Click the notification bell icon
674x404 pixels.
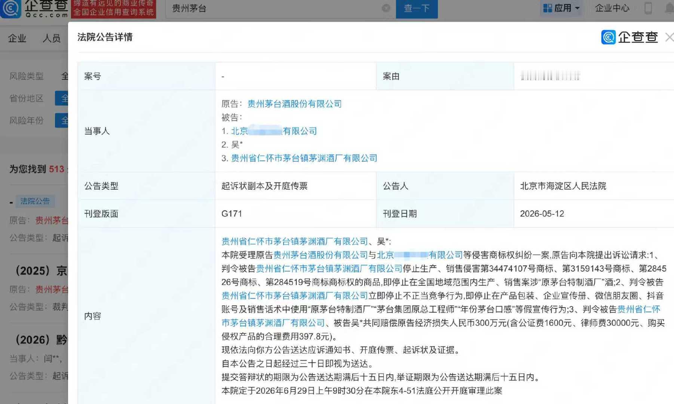[x=670, y=8]
